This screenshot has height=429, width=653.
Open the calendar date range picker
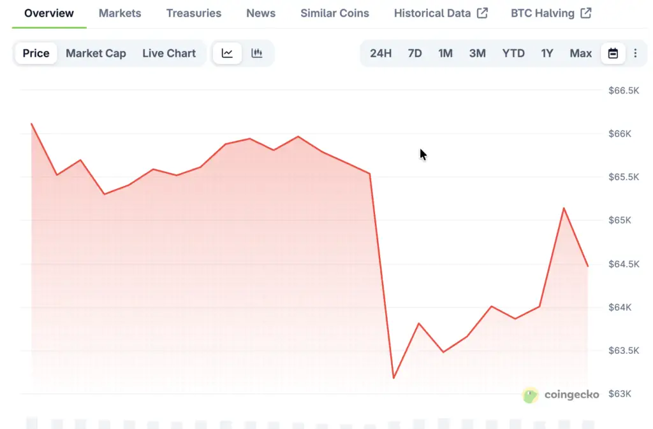(x=613, y=53)
